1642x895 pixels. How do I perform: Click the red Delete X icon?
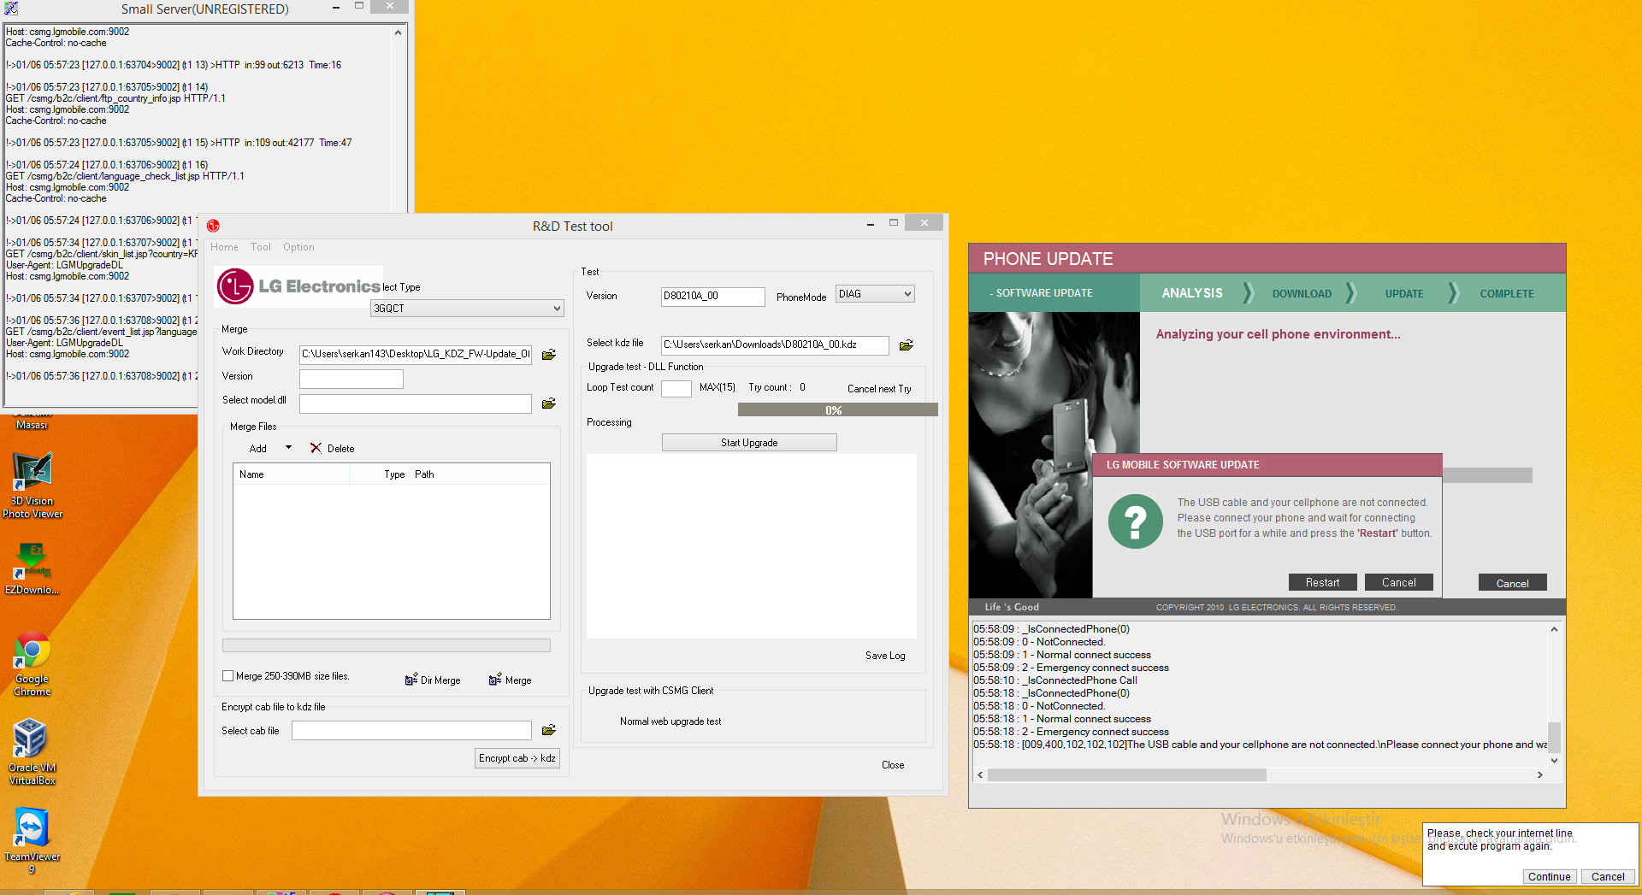[316, 448]
